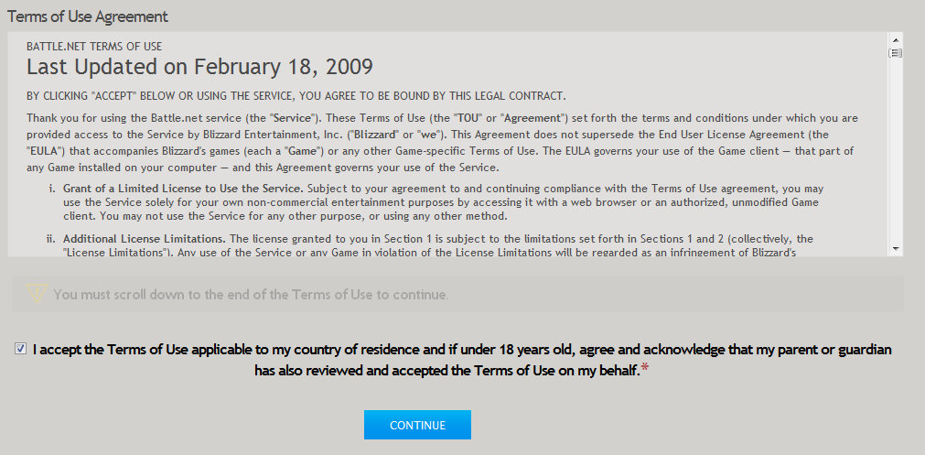Click the second line 'has also reviewed and accepted'
Screen dimensions: 925x455
pos(447,370)
